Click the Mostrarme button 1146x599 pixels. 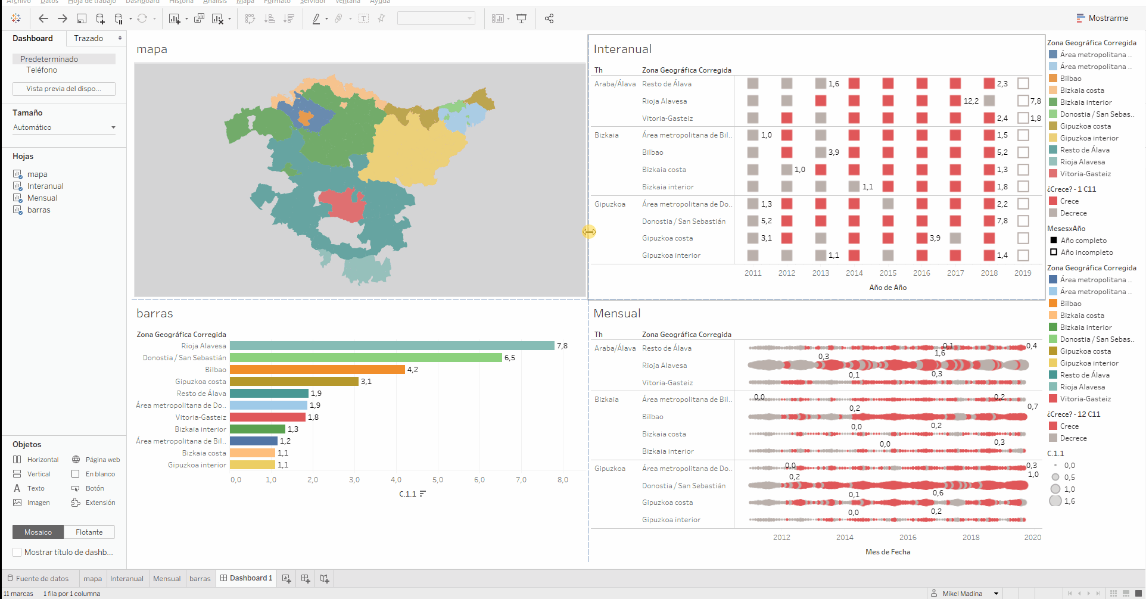coord(1103,18)
